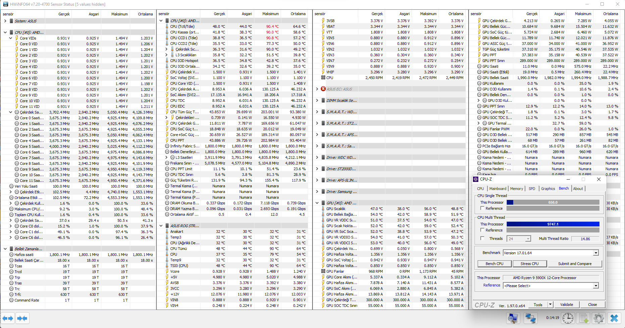Open the Benchmark version dropdown
Screen dimensions: 625x328
(596, 253)
